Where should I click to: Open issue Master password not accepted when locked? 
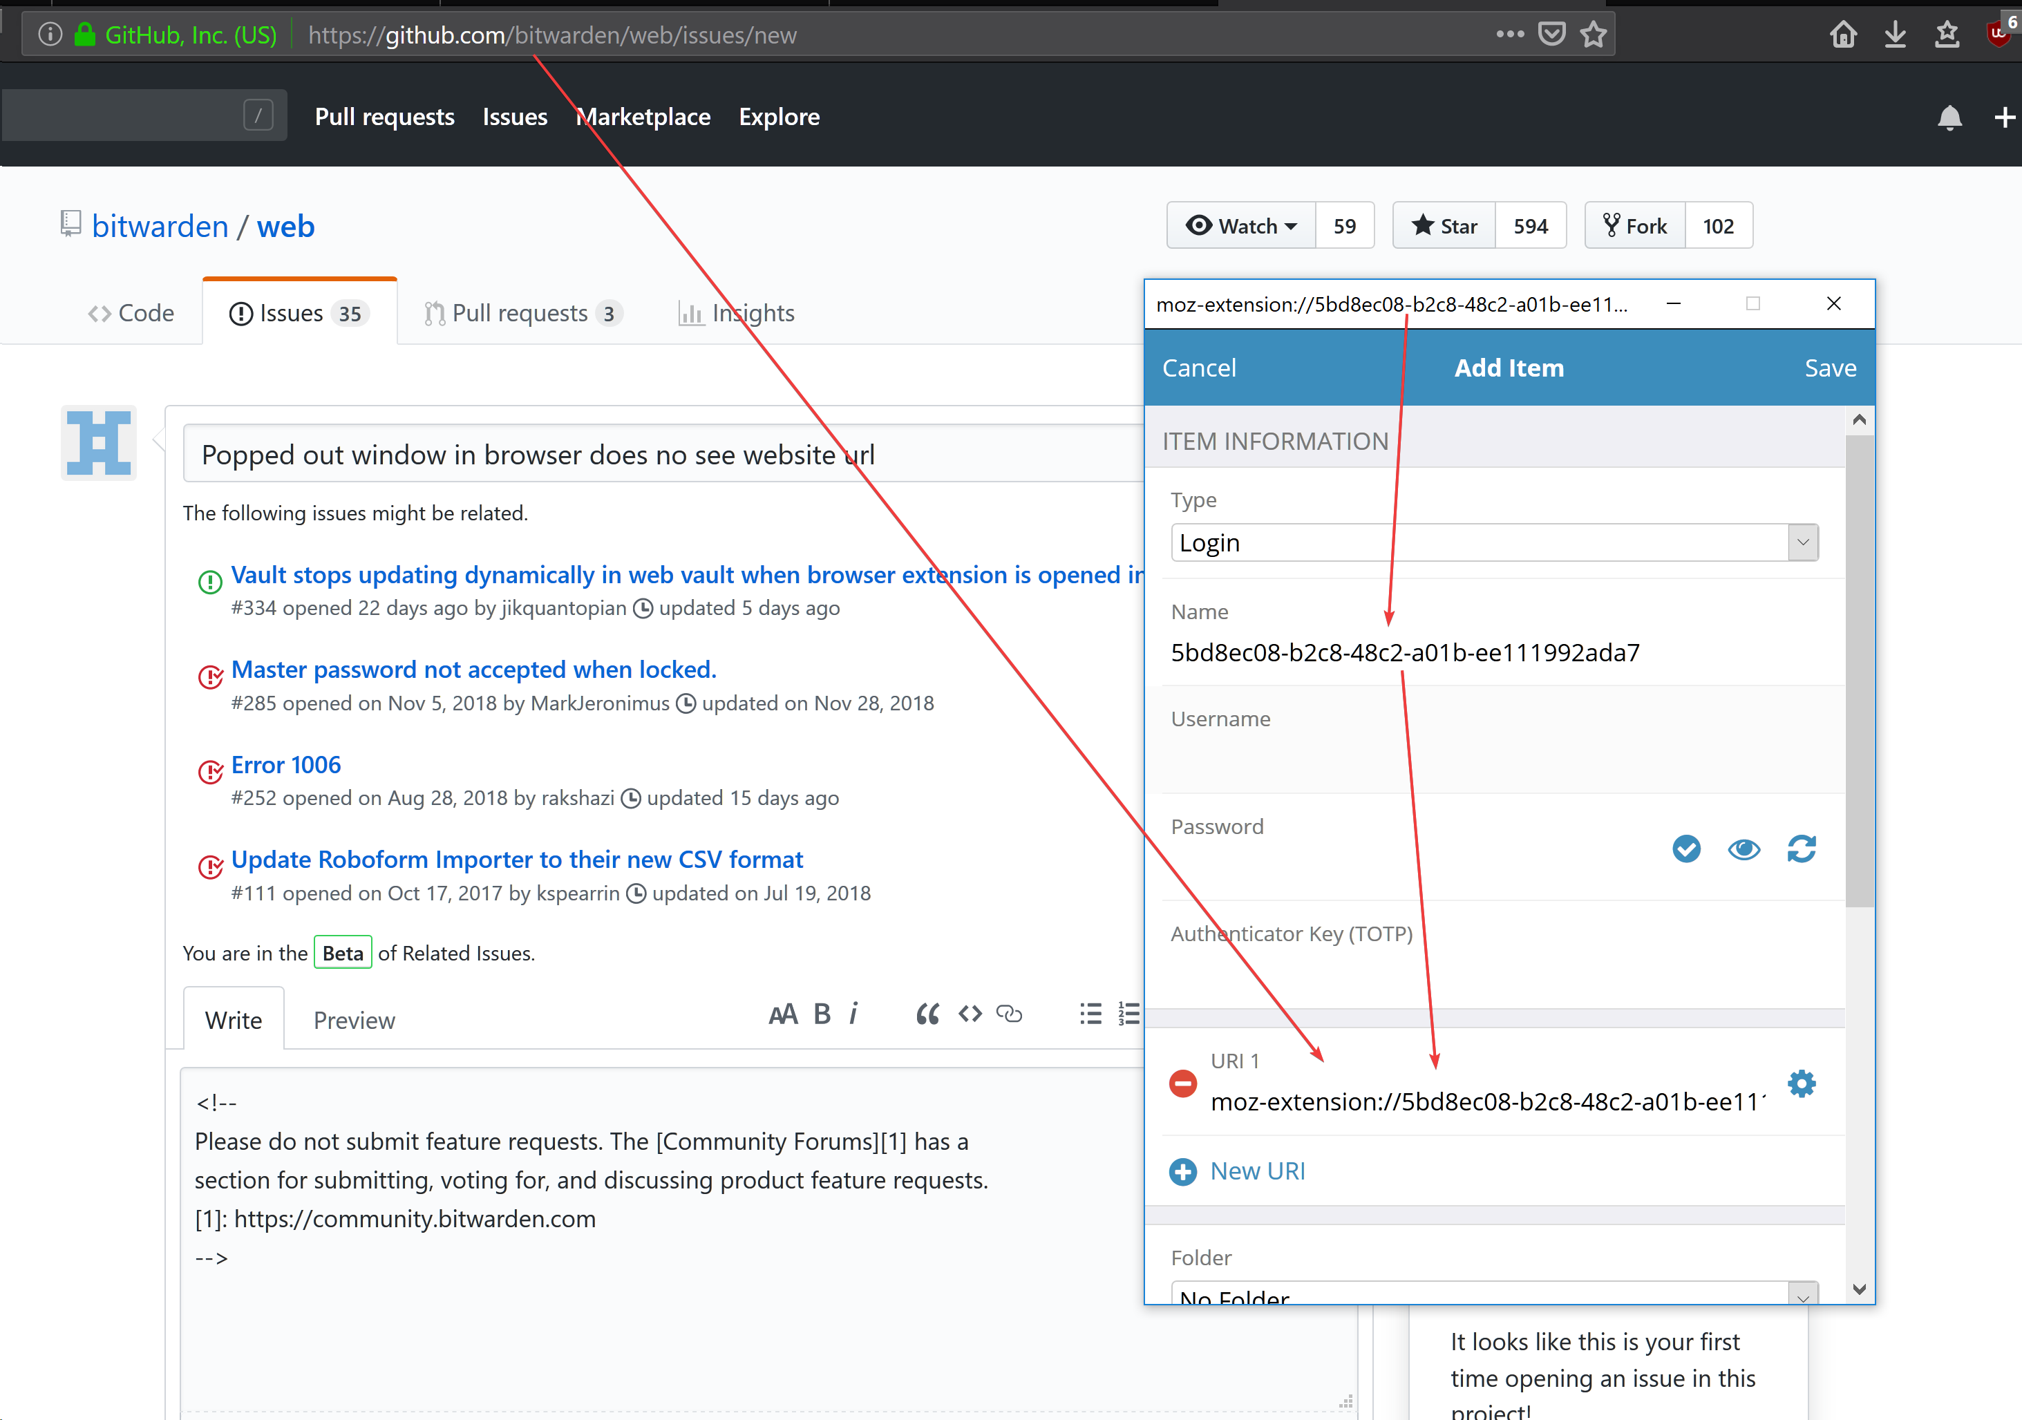(474, 670)
